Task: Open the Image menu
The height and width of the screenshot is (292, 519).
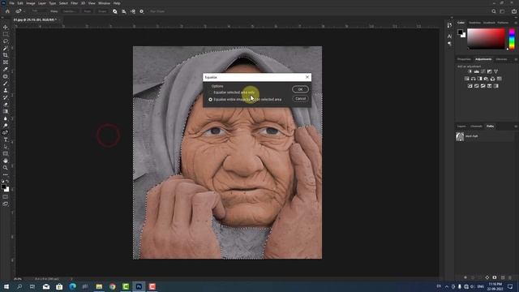Action: pos(31,3)
